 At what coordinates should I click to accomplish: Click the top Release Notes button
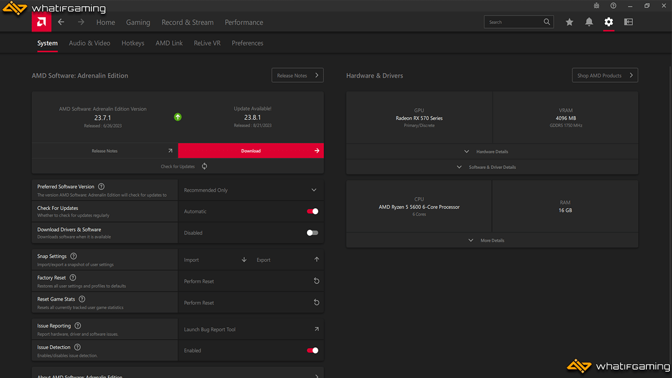[x=298, y=75]
